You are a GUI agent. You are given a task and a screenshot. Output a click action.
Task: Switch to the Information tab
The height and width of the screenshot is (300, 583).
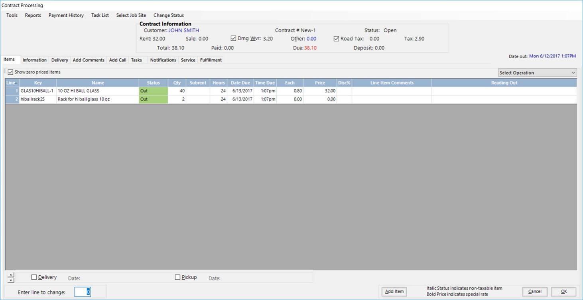tap(34, 60)
